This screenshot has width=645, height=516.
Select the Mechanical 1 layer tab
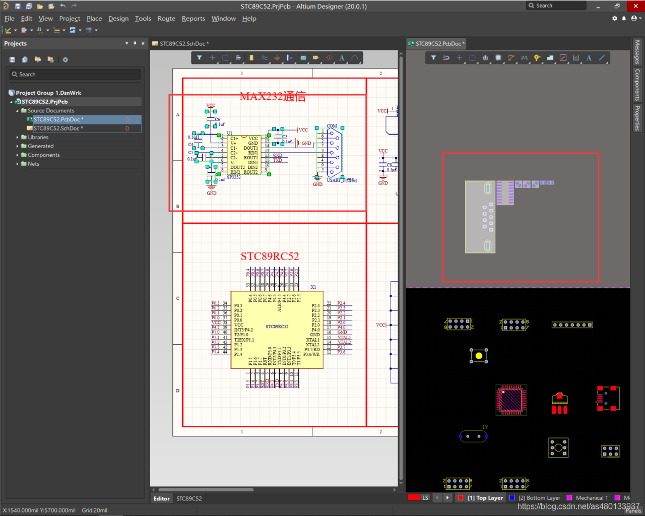tap(587, 498)
